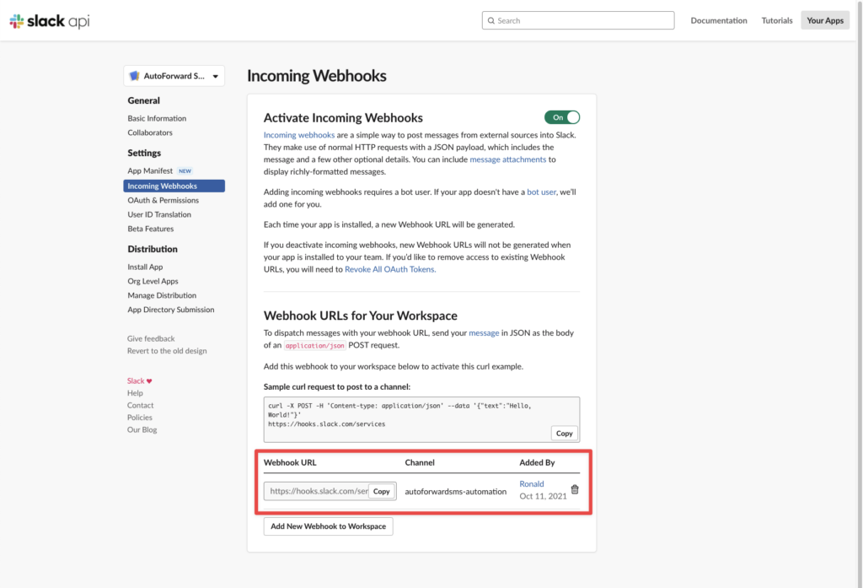Go to Basic Information page
The width and height of the screenshot is (863, 588).
click(x=157, y=118)
